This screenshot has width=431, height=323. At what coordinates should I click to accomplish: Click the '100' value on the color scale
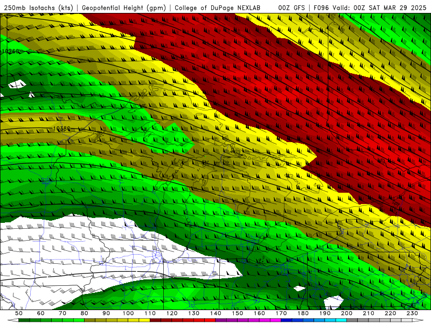128,313
